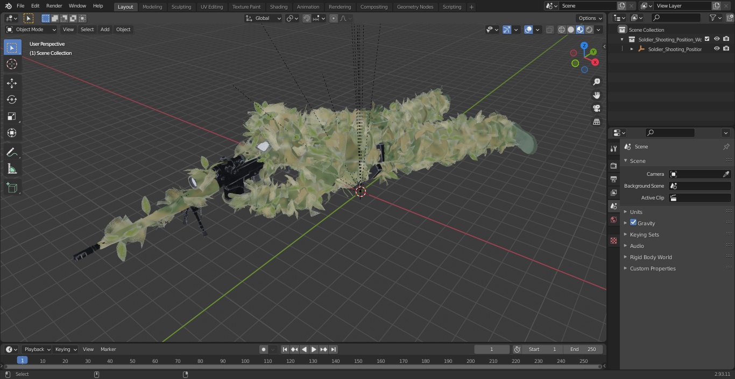735x379 pixels.
Task: Select the Add Cube tool
Action: pos(12,188)
